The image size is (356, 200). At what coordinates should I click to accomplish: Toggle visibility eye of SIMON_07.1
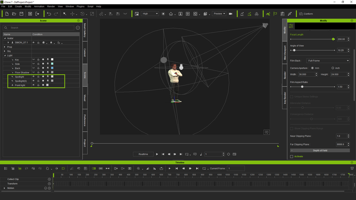[34, 43]
